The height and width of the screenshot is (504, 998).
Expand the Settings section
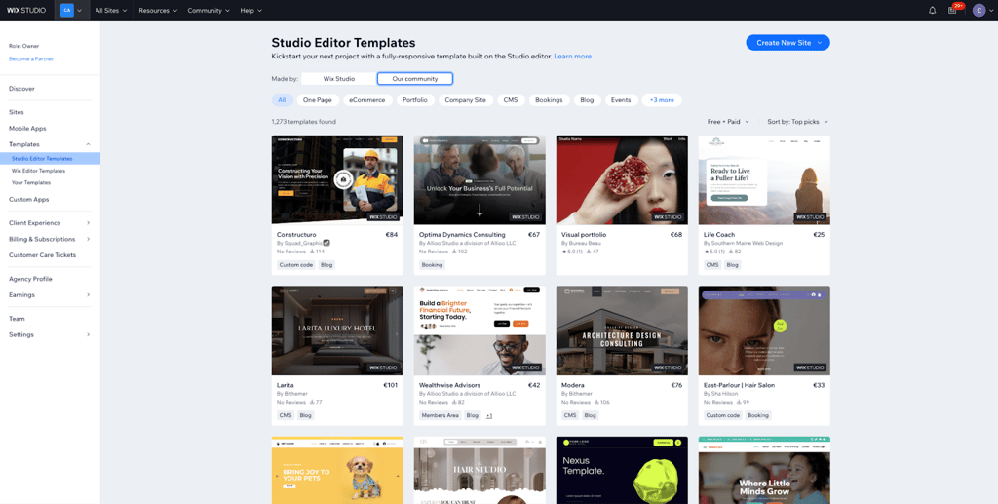pyautogui.click(x=50, y=334)
